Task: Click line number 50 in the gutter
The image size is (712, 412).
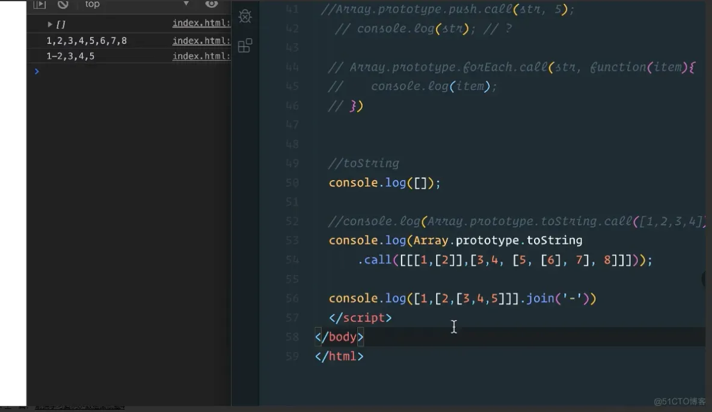Action: [x=292, y=183]
